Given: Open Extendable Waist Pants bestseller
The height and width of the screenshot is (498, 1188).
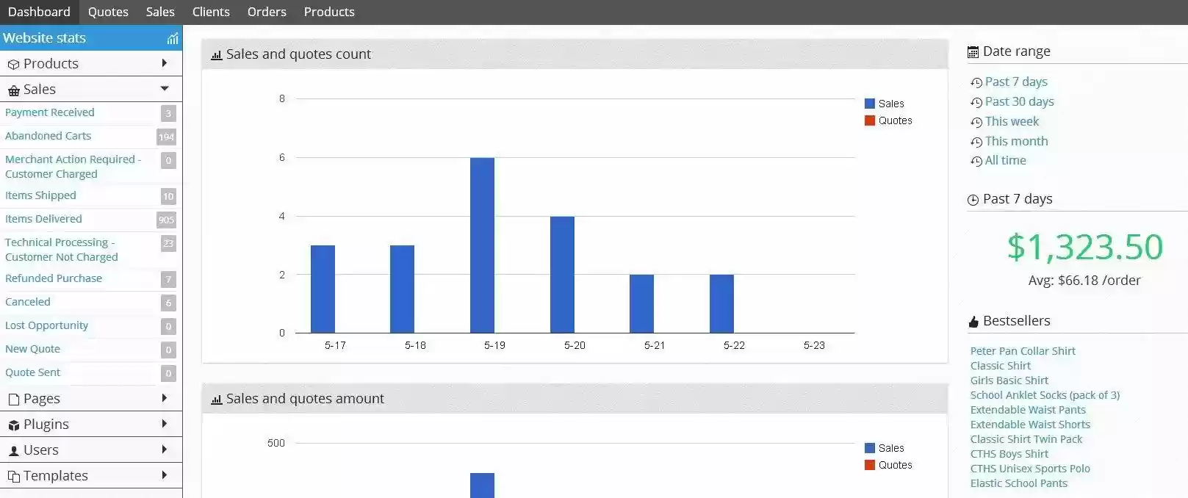Looking at the screenshot, I should [x=1028, y=410].
